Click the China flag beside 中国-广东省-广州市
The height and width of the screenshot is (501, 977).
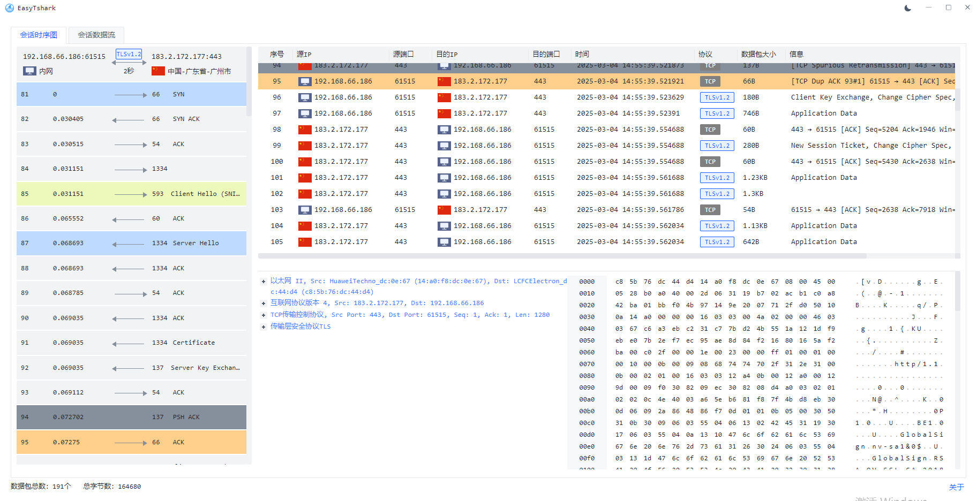(157, 71)
